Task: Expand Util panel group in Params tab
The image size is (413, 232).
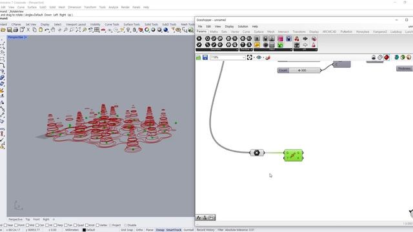Action: (305, 50)
